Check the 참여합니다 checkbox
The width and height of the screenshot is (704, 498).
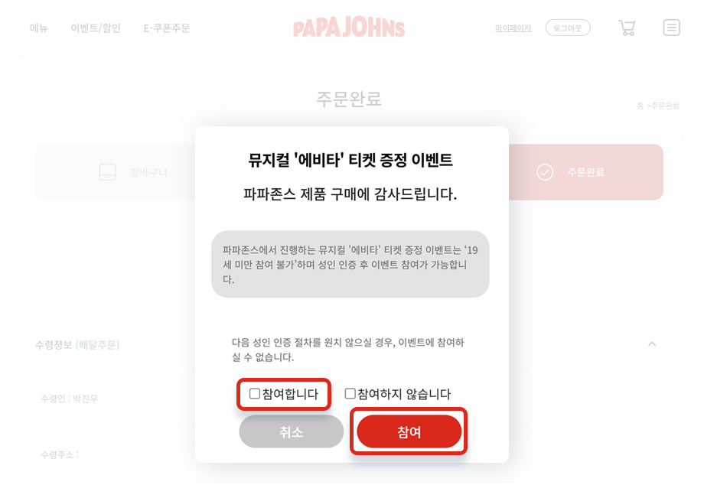coord(255,394)
